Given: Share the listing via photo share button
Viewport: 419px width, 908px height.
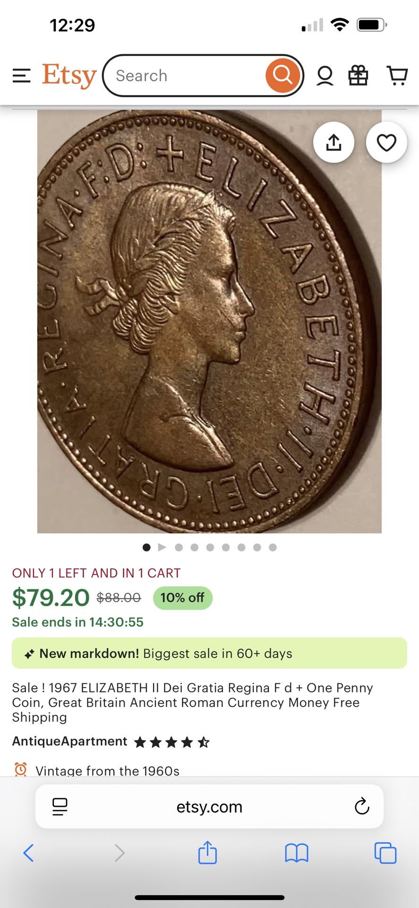Looking at the screenshot, I should [334, 142].
